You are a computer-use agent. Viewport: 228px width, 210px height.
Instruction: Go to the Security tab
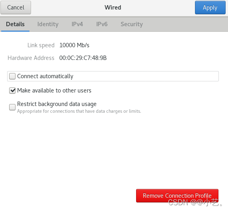pos(132,24)
